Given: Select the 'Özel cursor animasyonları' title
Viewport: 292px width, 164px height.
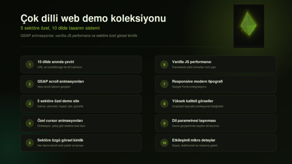Looking at the screenshot, I should (x=60, y=121).
